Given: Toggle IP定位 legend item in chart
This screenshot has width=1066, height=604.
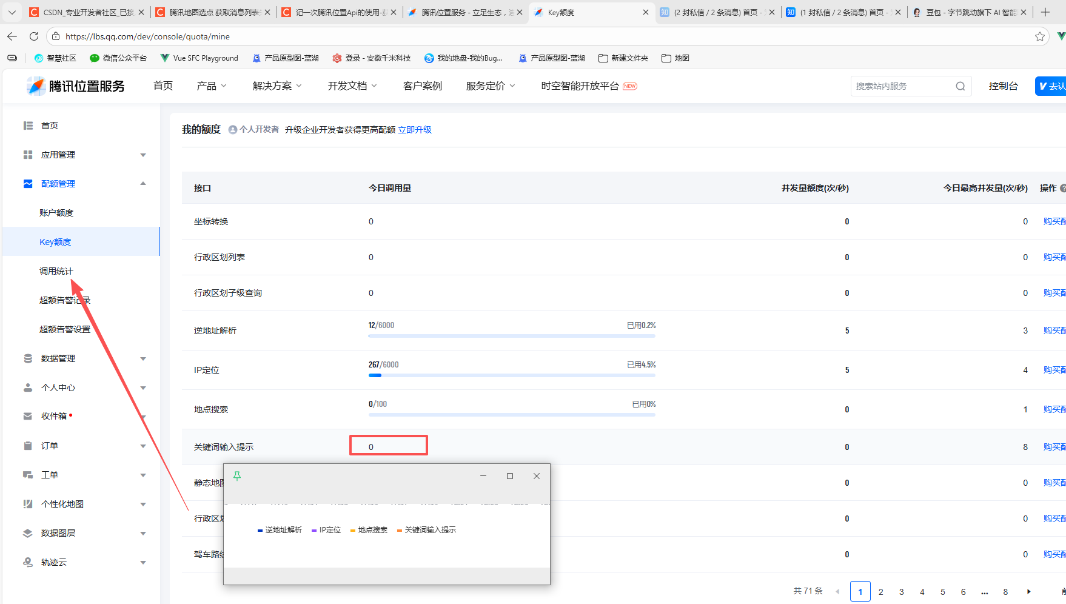Looking at the screenshot, I should tap(326, 530).
